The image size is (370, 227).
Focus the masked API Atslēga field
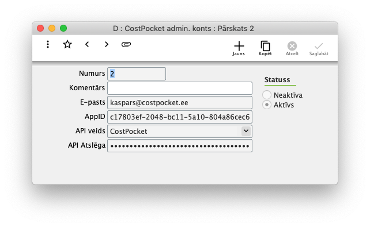pos(180,146)
